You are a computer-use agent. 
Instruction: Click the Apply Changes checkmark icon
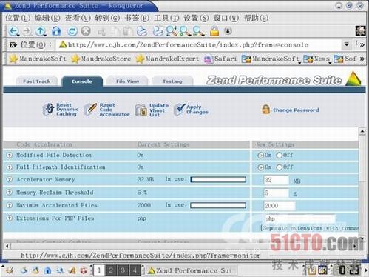pyautogui.click(x=180, y=110)
